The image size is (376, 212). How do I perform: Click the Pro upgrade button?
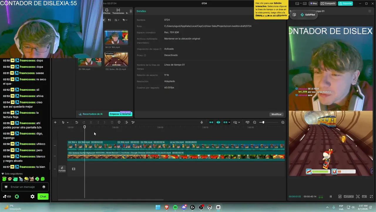coord(313,4)
